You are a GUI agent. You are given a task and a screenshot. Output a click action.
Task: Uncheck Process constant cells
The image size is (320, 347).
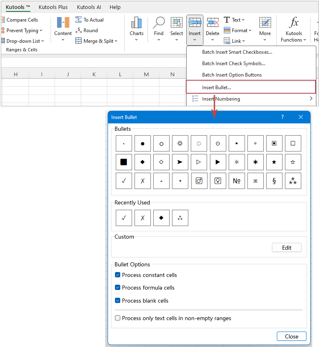pyautogui.click(x=117, y=275)
